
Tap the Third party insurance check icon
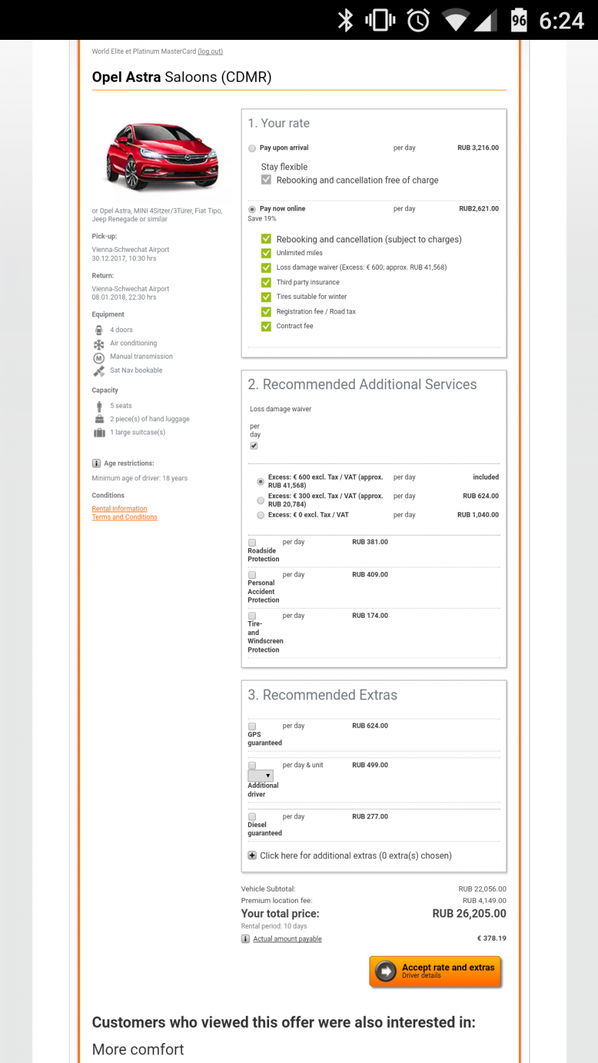coord(266,282)
